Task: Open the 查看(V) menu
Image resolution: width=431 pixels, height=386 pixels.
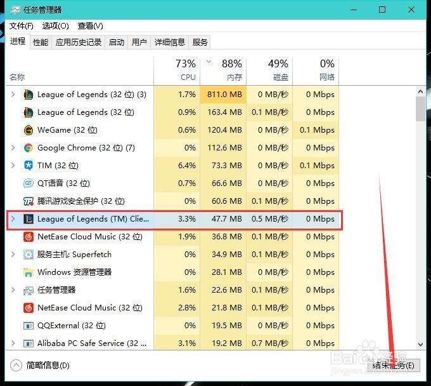Action: [x=90, y=26]
